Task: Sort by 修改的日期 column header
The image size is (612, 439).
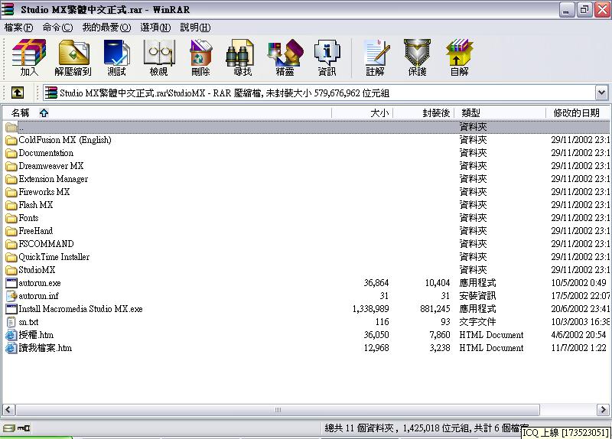Action: pos(578,112)
